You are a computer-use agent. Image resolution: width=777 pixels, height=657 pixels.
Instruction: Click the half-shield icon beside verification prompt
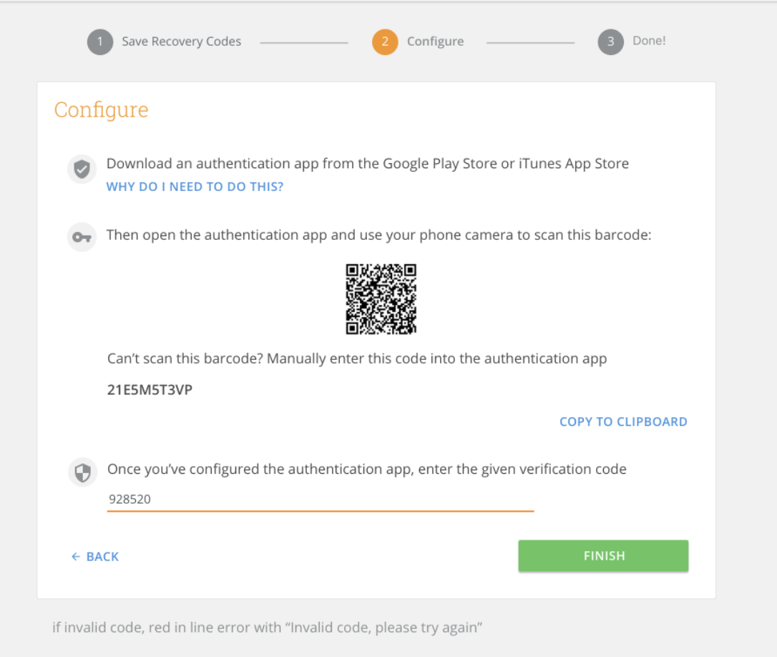point(83,472)
